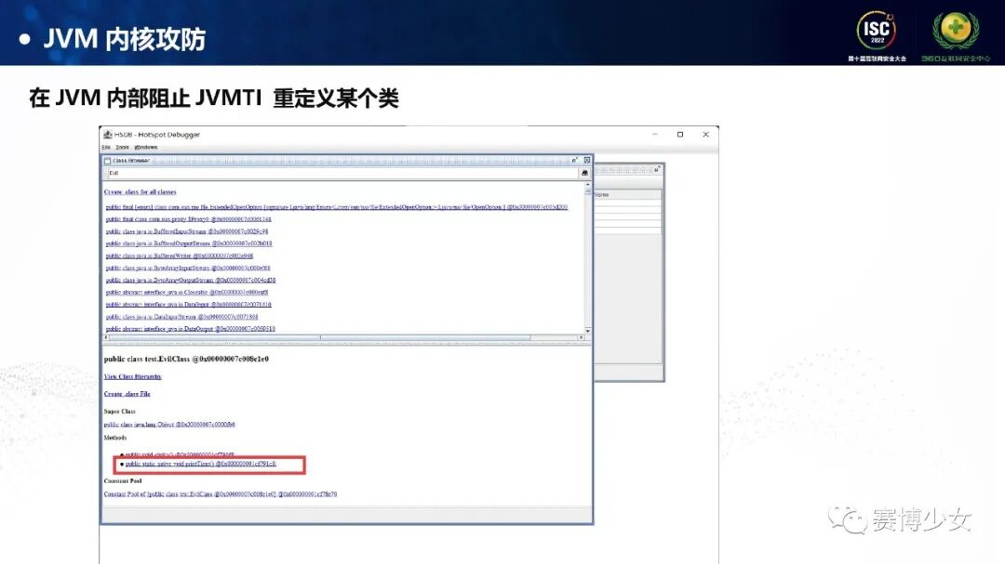Open java.lang.Object super class link
The height and width of the screenshot is (564, 1005).
click(169, 425)
